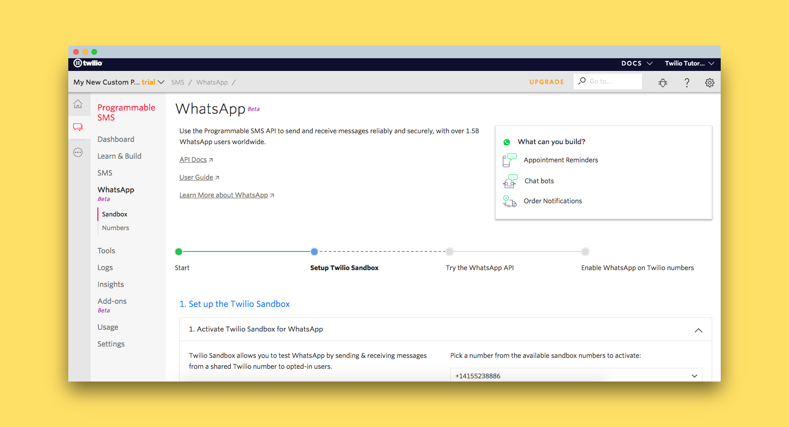Click the search magnifier icon
Viewport: 789px width, 427px height.
[582, 81]
